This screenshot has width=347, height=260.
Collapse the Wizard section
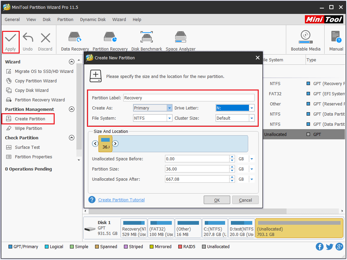click(71, 62)
